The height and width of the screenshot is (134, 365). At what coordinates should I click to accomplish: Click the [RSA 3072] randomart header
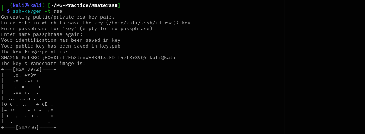tap(27, 69)
